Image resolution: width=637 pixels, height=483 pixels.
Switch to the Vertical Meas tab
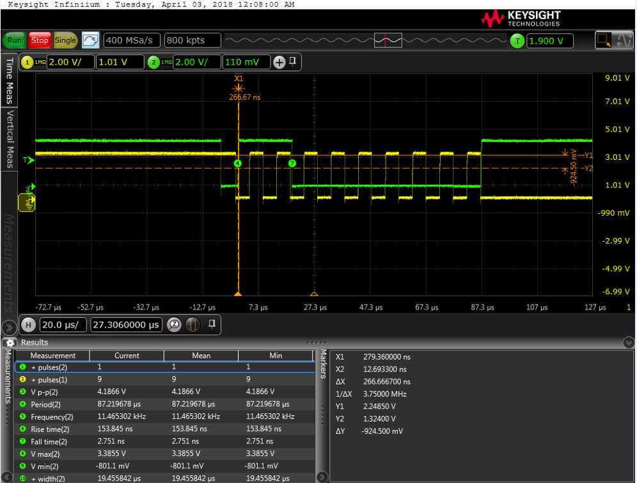point(9,138)
